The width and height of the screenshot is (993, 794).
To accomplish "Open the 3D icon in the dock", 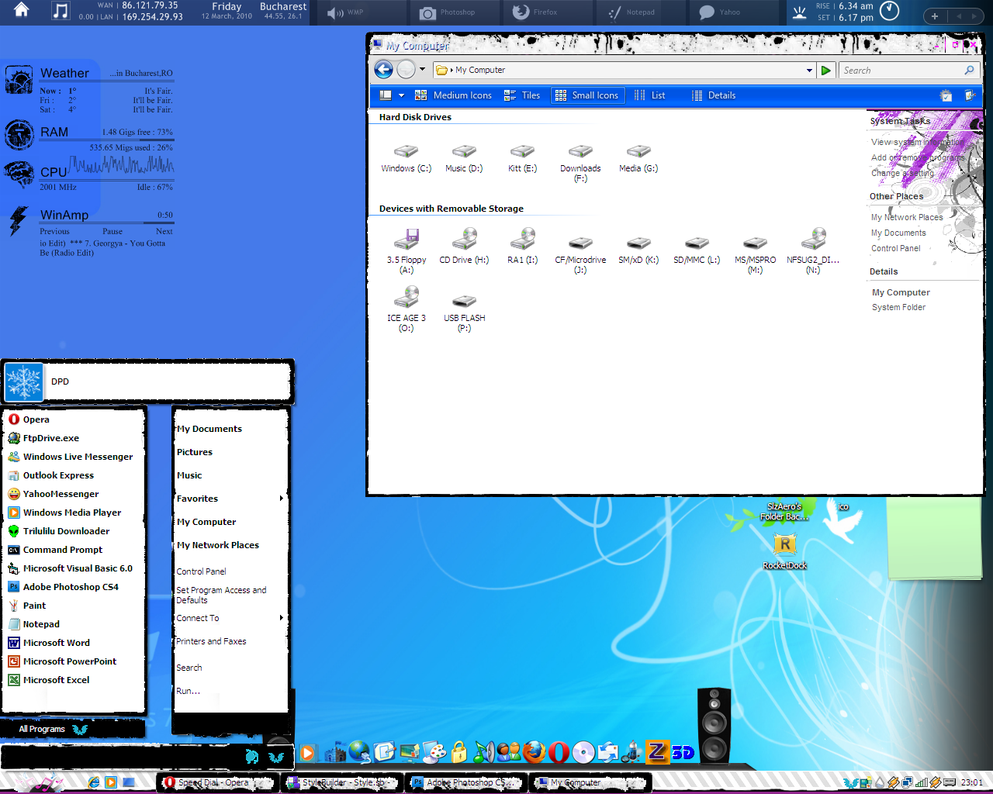I will click(x=682, y=752).
